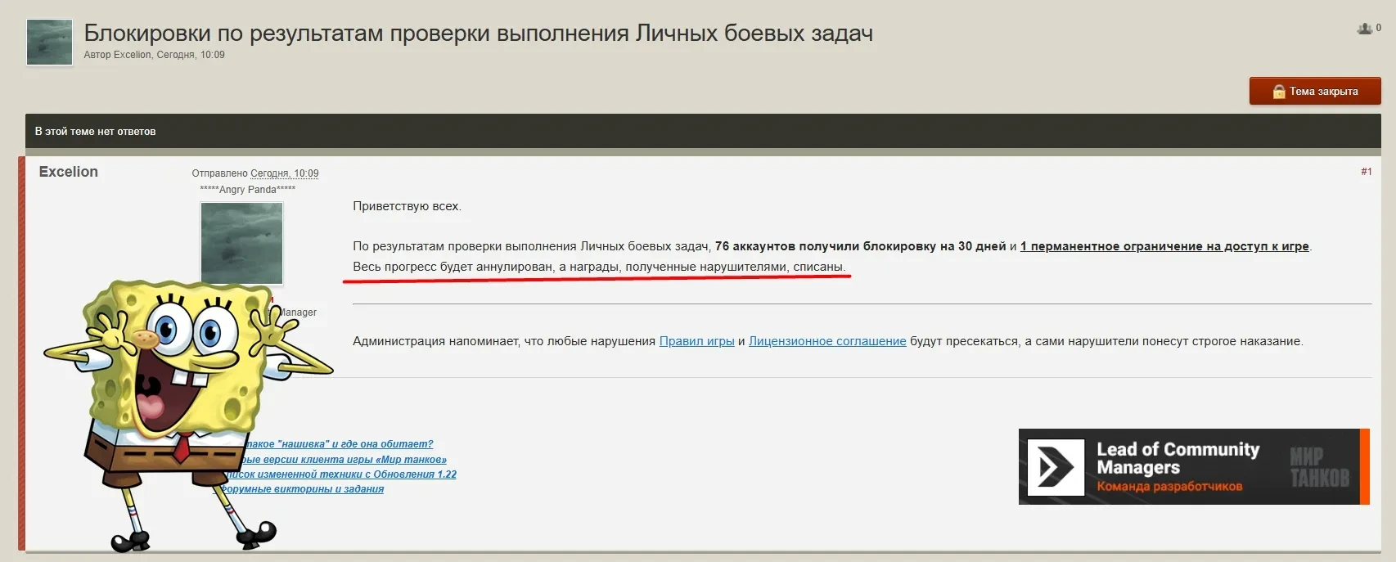Viewport: 1396px width, 562px height.
Task: Click Excelion's avatar in the post
Action: click(241, 242)
